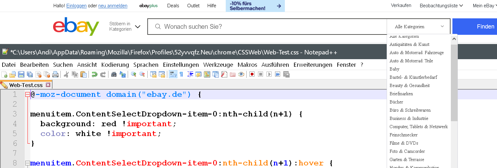Open the user-defined language icon

coord(199,74)
